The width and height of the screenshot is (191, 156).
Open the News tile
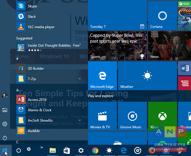[x=169, y=46]
